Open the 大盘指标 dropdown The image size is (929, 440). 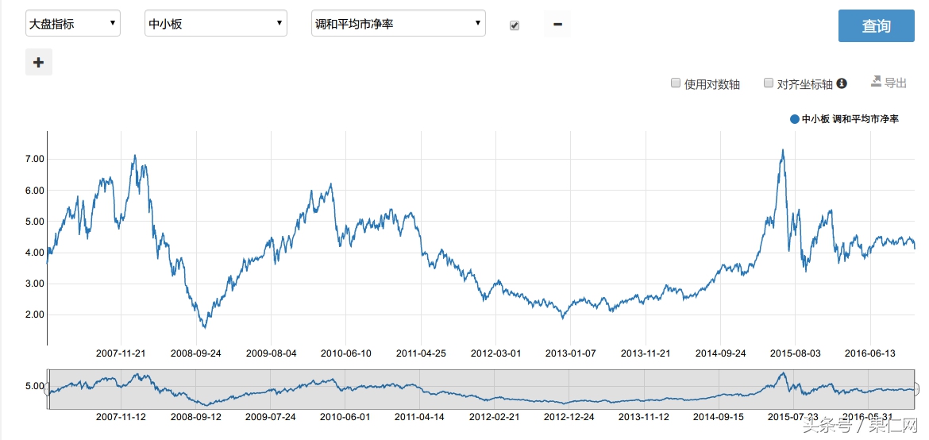[73, 24]
